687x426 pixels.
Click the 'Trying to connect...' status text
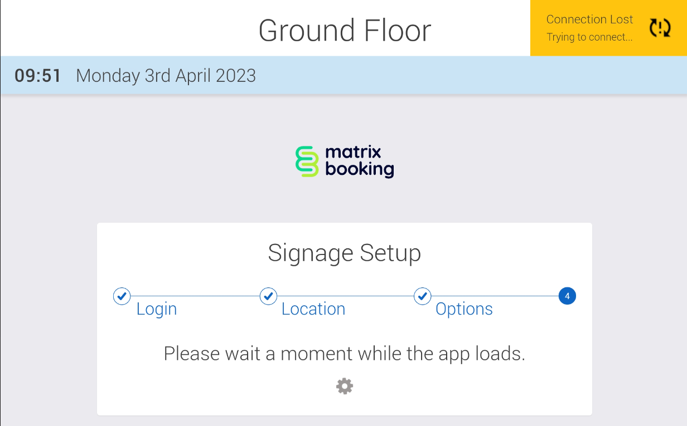pos(589,37)
